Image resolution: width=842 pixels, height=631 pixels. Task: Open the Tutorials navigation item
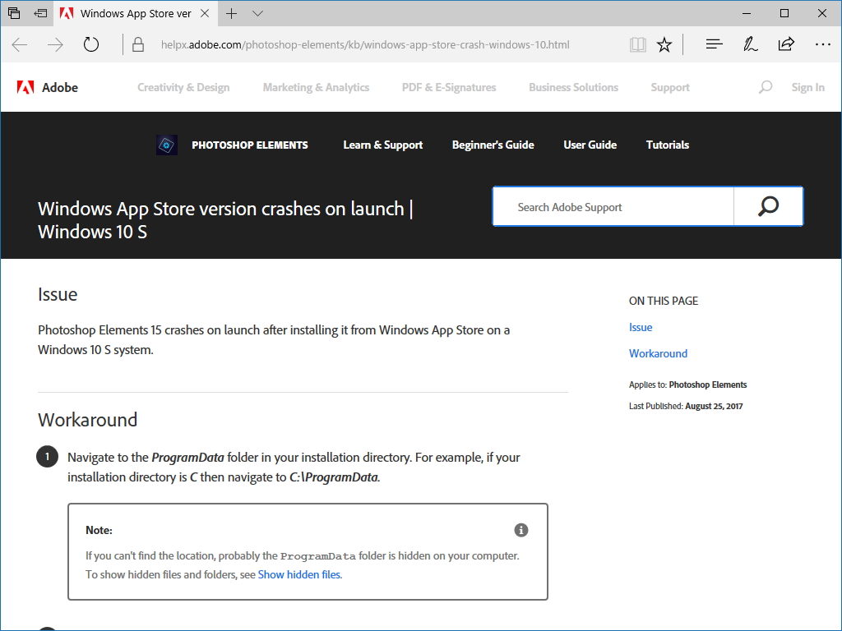coord(667,145)
